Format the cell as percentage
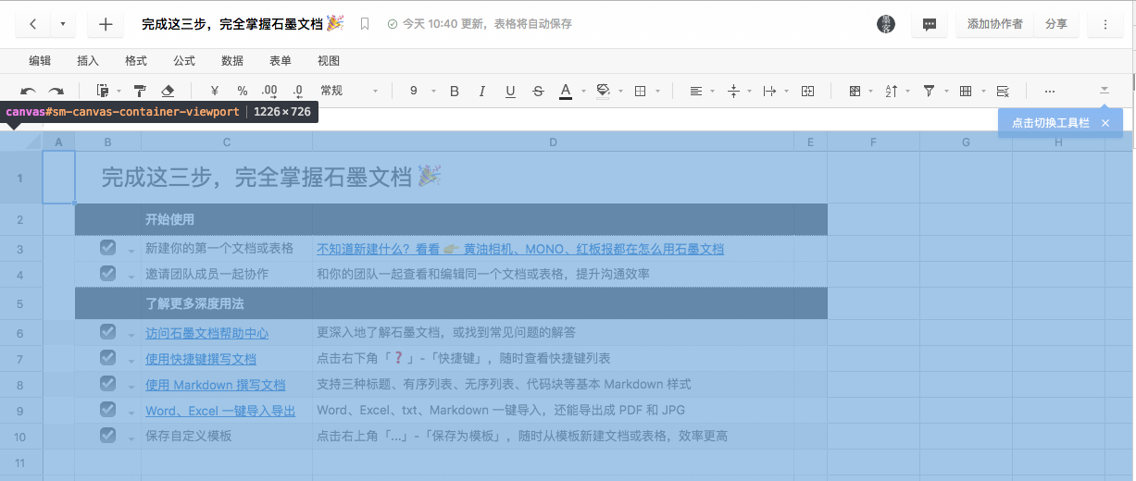 pos(243,91)
